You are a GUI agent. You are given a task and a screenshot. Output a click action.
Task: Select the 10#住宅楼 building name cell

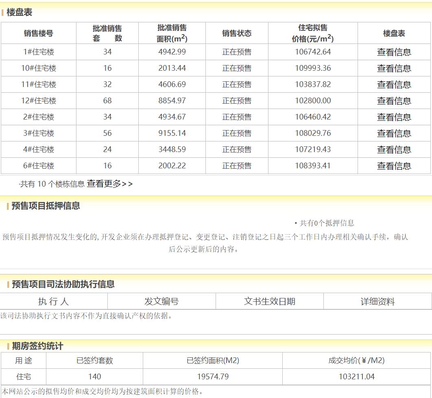point(39,68)
